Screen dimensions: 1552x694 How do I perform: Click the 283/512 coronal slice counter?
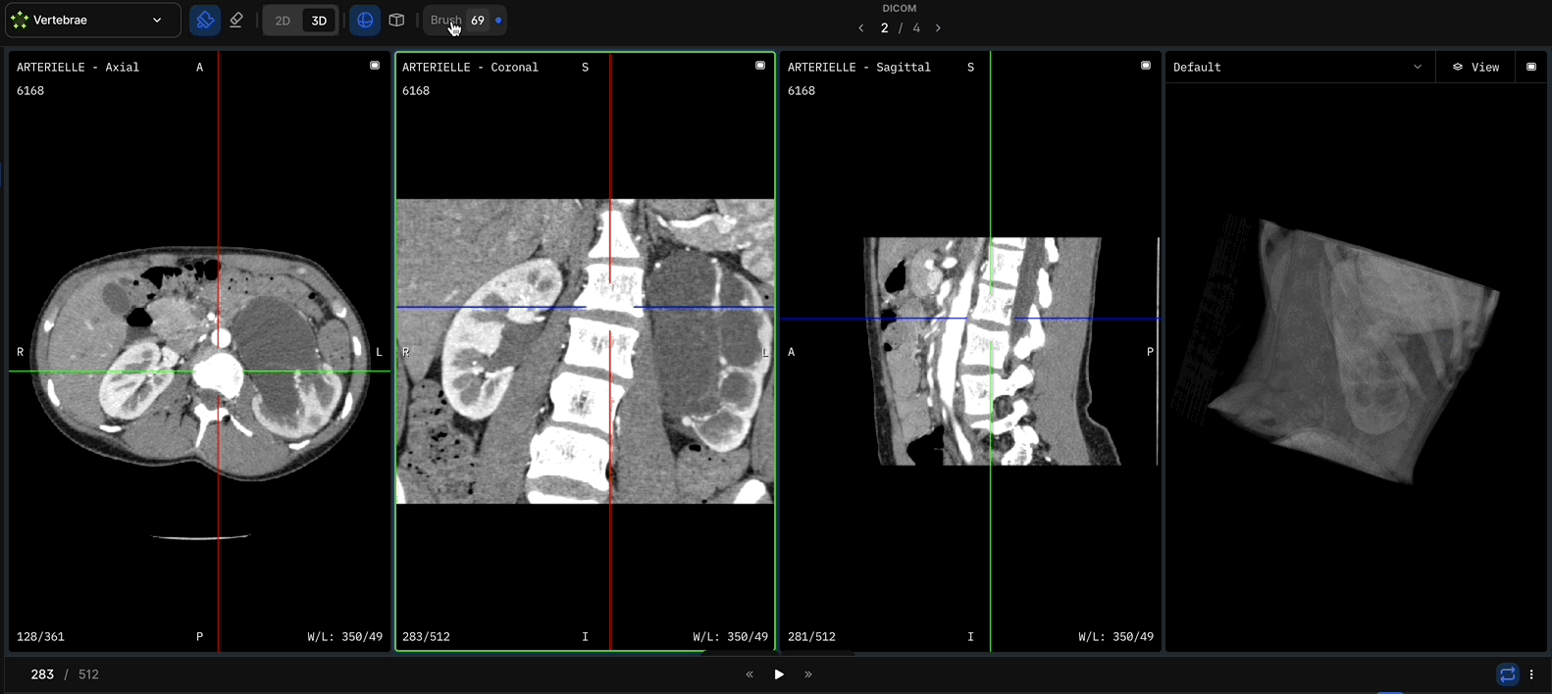tap(426, 637)
